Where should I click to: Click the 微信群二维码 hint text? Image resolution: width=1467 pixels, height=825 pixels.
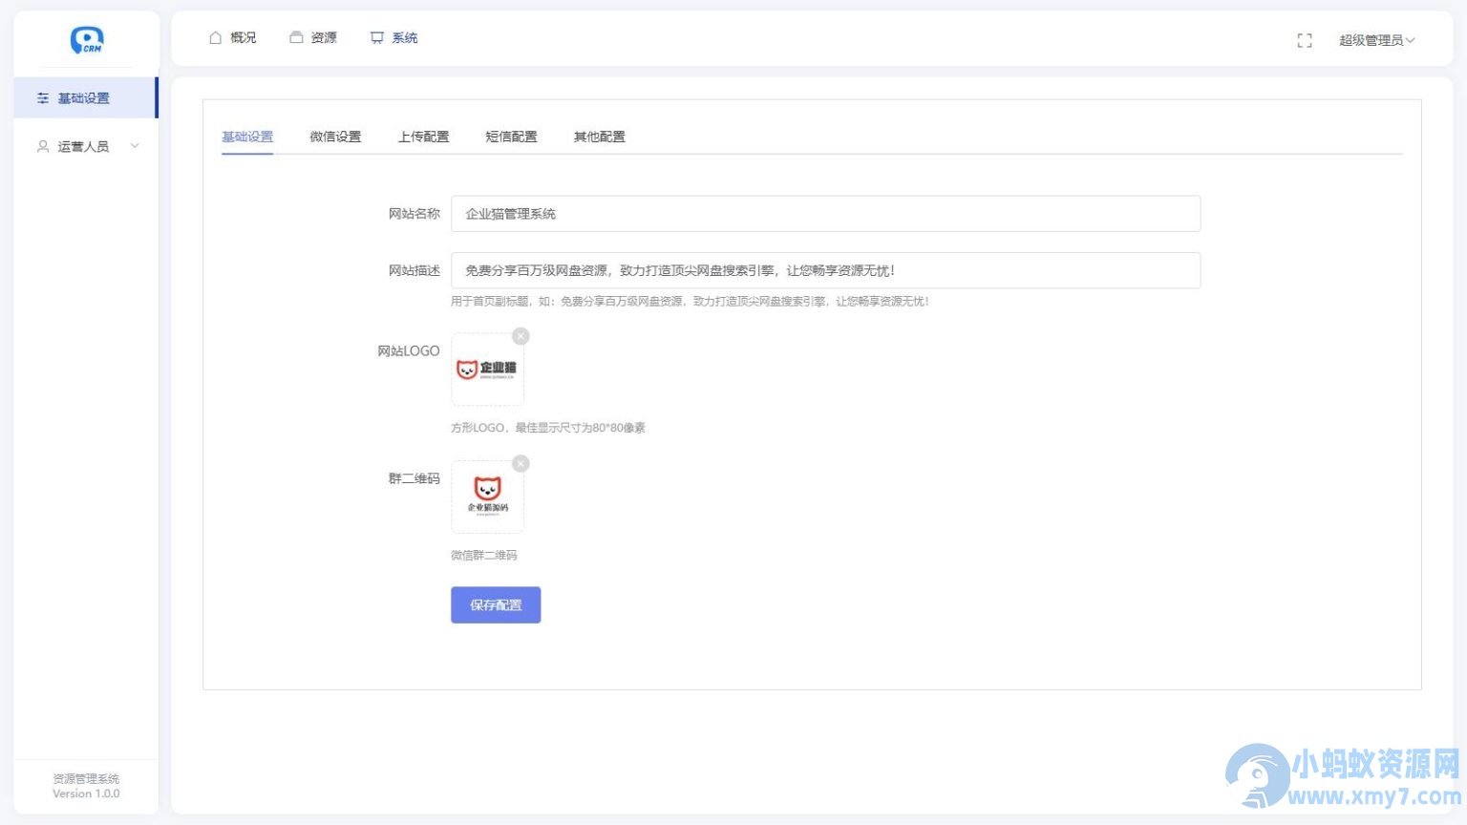483,555
